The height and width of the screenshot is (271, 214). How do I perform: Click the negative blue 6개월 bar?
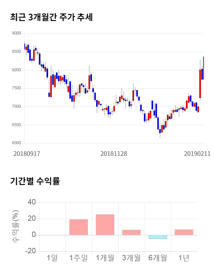[158, 237]
